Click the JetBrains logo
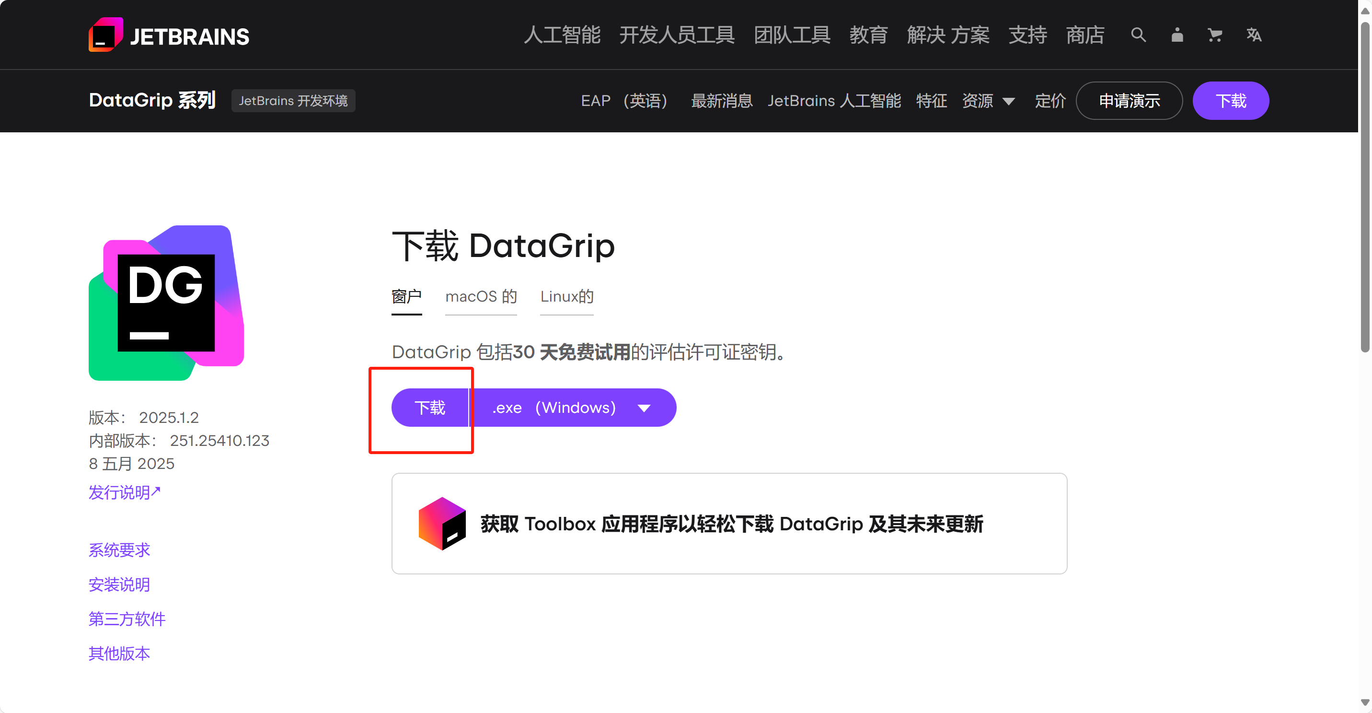Screen dimensions: 1372x713 coord(169,35)
